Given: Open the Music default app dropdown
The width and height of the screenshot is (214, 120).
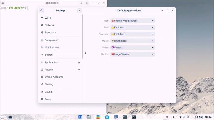Looking at the screenshot, I should pos(133,41).
